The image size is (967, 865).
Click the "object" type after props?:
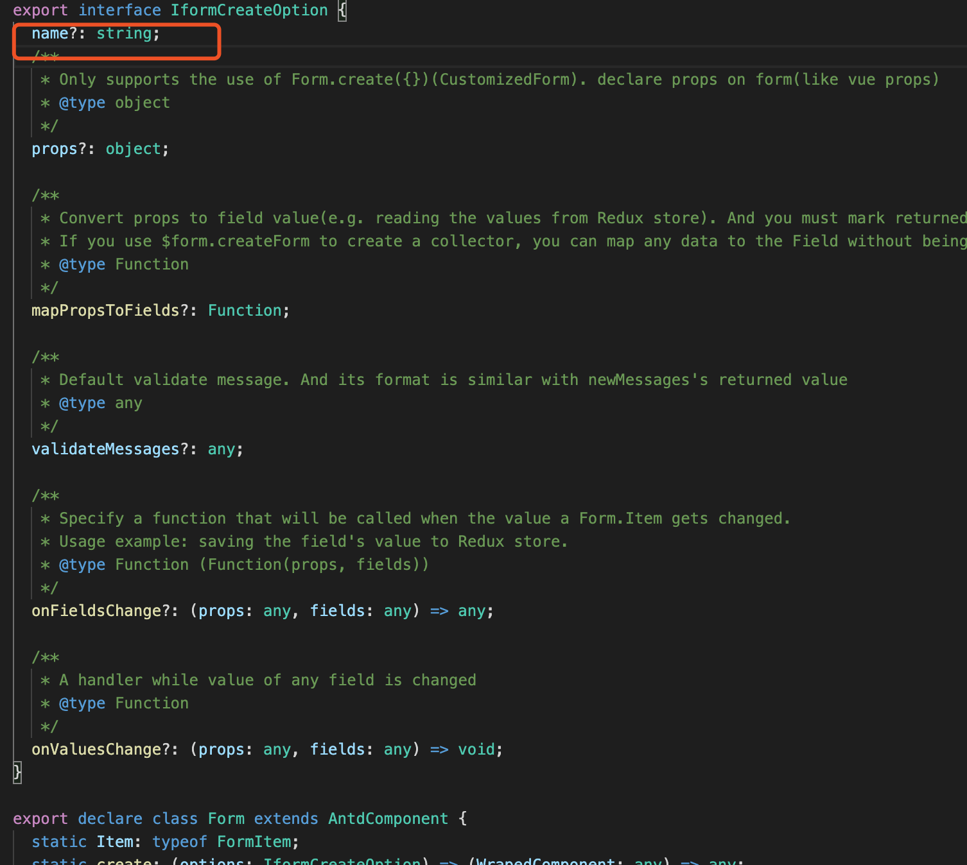(133, 149)
